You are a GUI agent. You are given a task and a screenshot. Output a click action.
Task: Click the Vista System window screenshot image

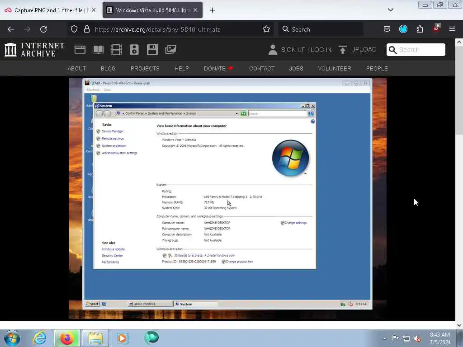tap(228, 199)
